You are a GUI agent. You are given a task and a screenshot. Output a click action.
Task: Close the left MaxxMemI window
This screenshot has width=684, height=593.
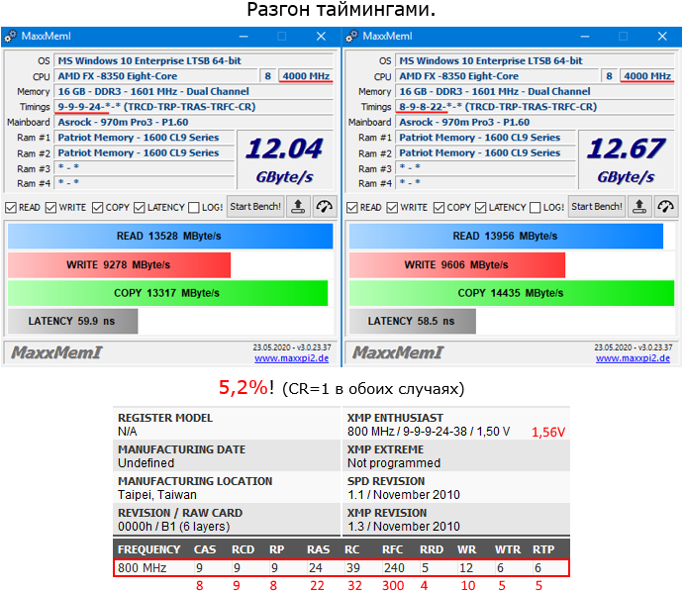(321, 37)
